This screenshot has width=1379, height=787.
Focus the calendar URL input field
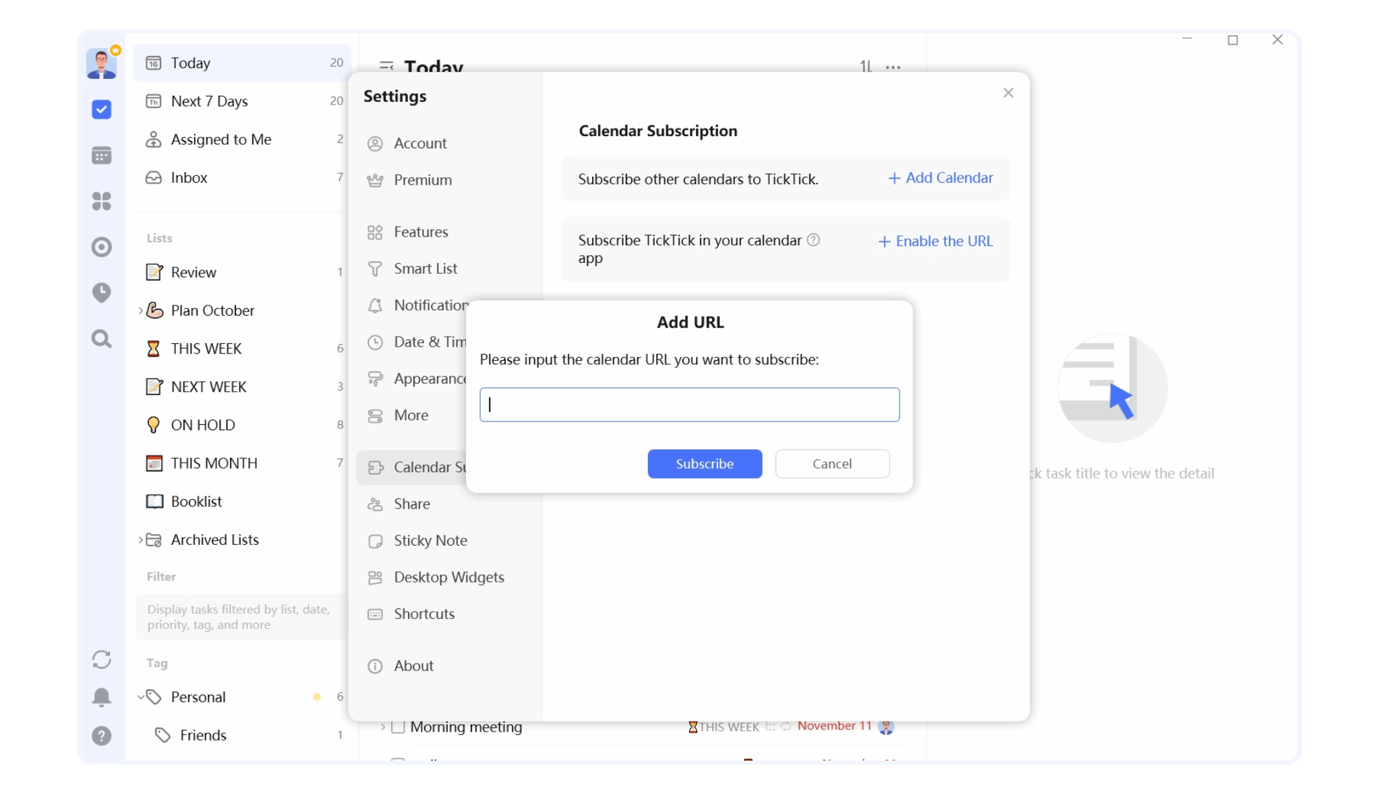coord(689,405)
